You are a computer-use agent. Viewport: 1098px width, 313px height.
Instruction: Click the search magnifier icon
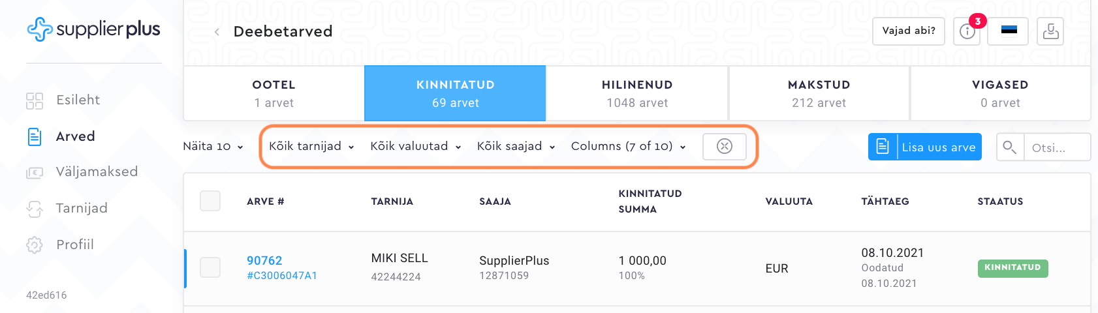click(x=1010, y=147)
